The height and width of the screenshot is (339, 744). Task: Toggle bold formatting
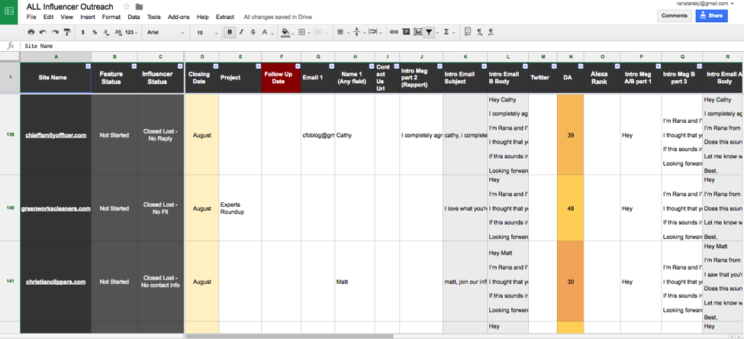pyautogui.click(x=230, y=32)
